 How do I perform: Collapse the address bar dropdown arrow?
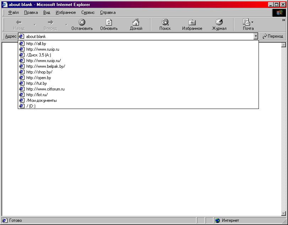click(x=256, y=36)
